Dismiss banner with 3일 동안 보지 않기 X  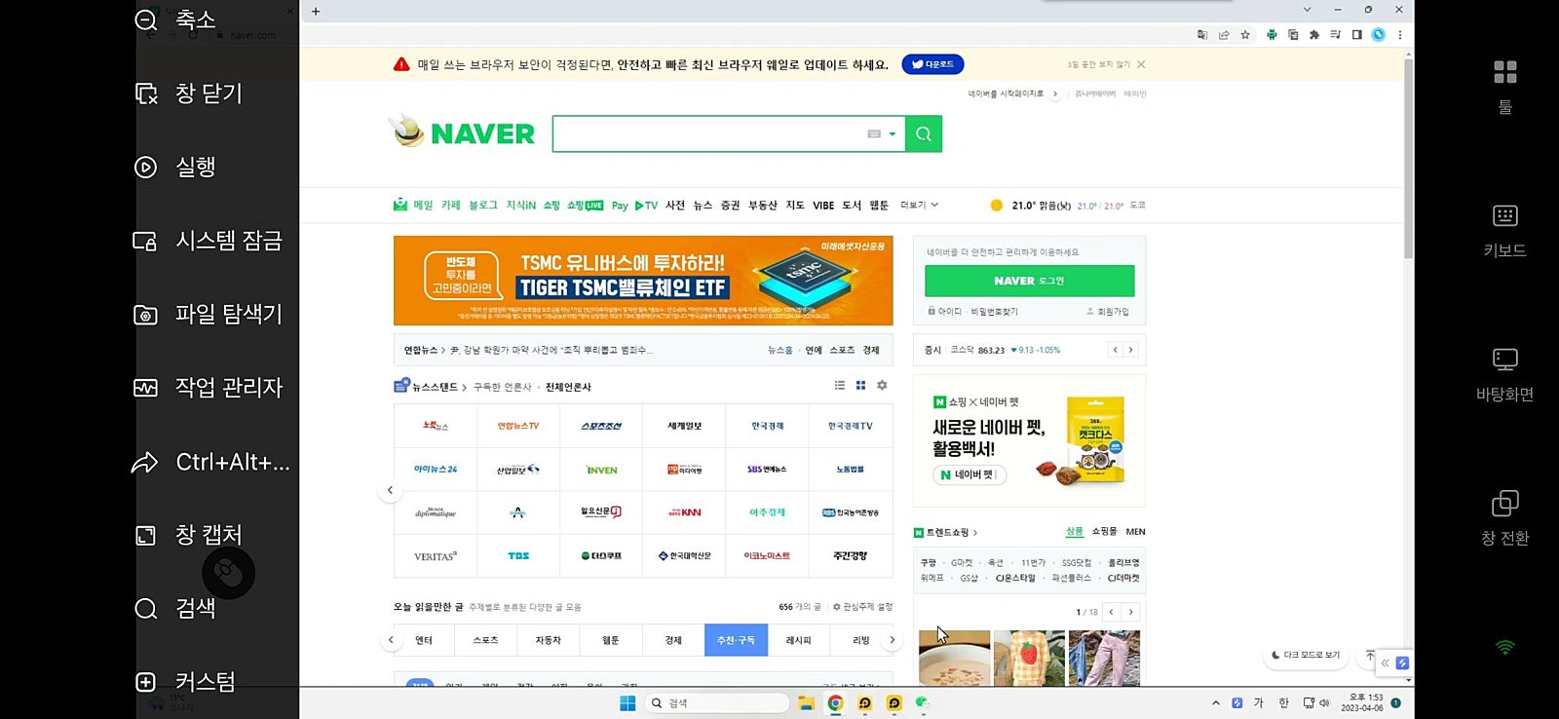pyautogui.click(x=1141, y=64)
